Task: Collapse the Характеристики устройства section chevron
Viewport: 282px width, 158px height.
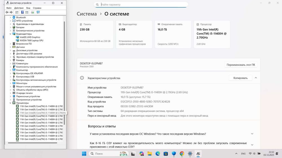Action: pyautogui.click(x=256, y=78)
